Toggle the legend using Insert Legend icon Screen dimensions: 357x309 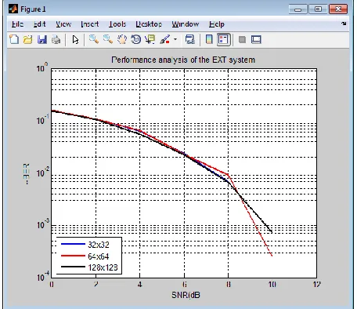tap(224, 39)
